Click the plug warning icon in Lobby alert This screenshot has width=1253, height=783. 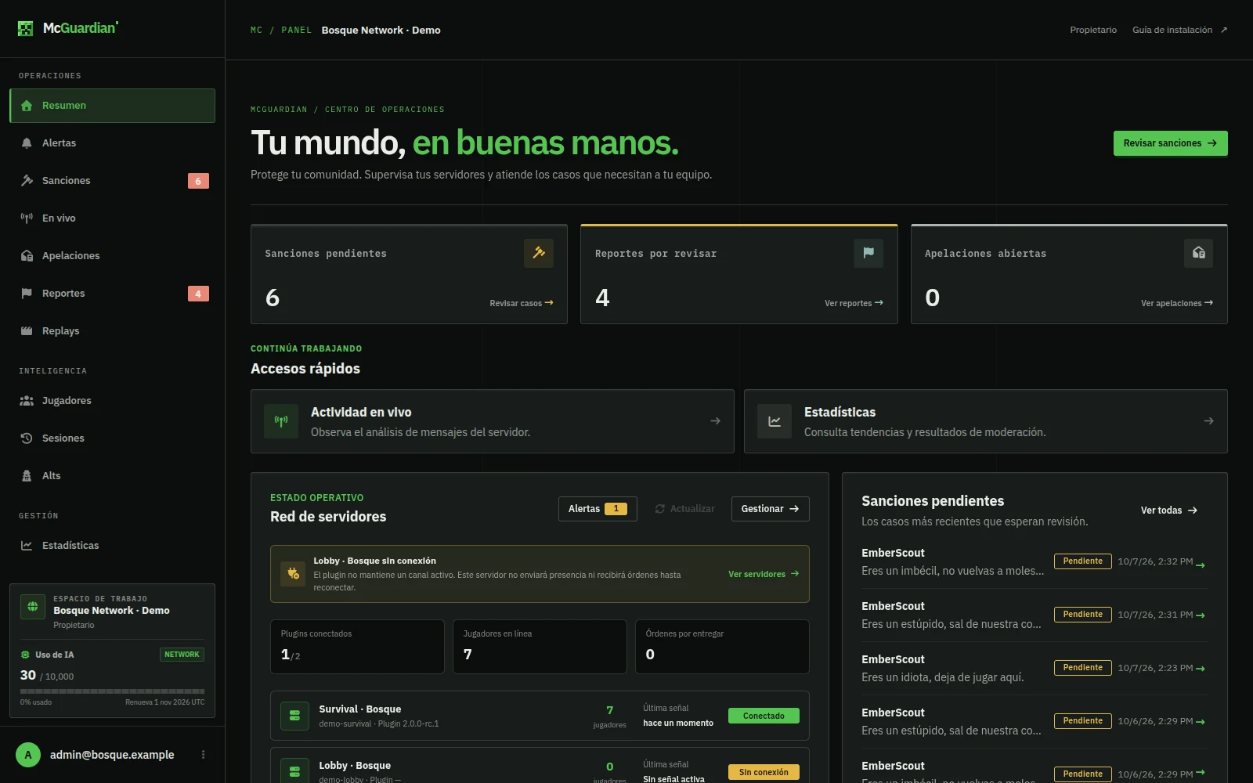point(293,574)
